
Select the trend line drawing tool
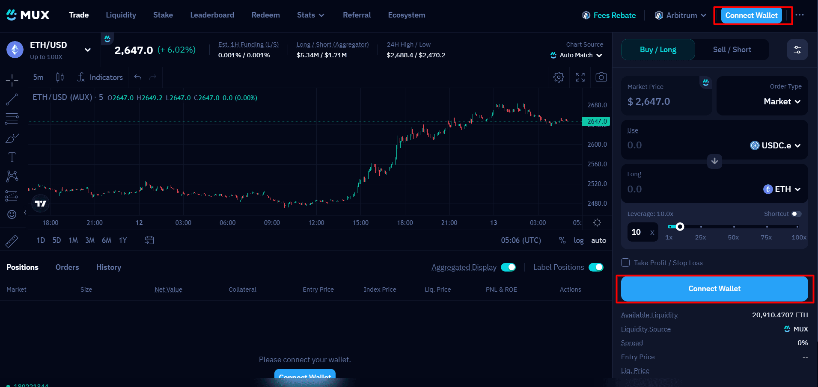coord(12,100)
